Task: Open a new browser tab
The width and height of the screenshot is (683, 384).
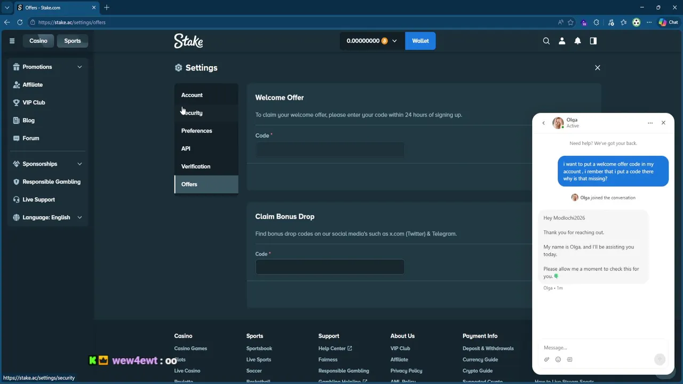Action: pos(107,7)
